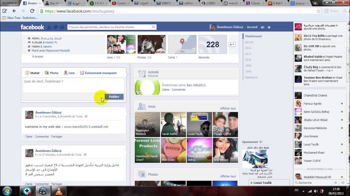Open the red-cross app on taskbar
This screenshot has width=350, height=196.
click(28, 191)
